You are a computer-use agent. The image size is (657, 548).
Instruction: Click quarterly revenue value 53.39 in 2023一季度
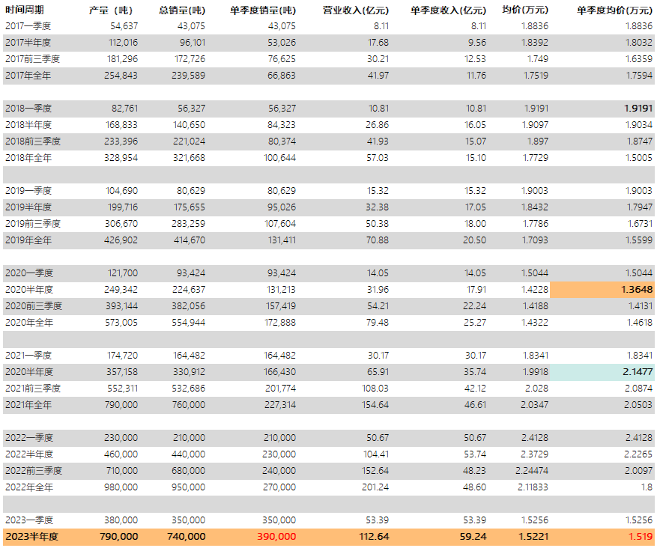(475, 520)
